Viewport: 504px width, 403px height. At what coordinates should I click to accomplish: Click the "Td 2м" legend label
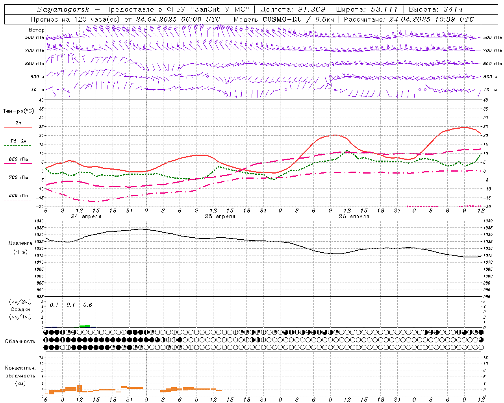tap(19, 141)
